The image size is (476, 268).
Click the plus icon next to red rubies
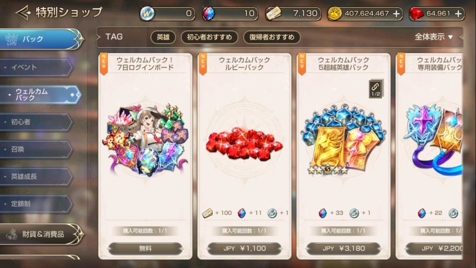pos(458,13)
